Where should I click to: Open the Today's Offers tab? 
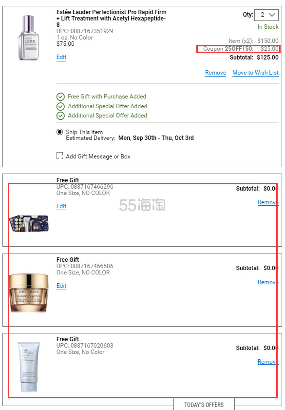(x=204, y=405)
